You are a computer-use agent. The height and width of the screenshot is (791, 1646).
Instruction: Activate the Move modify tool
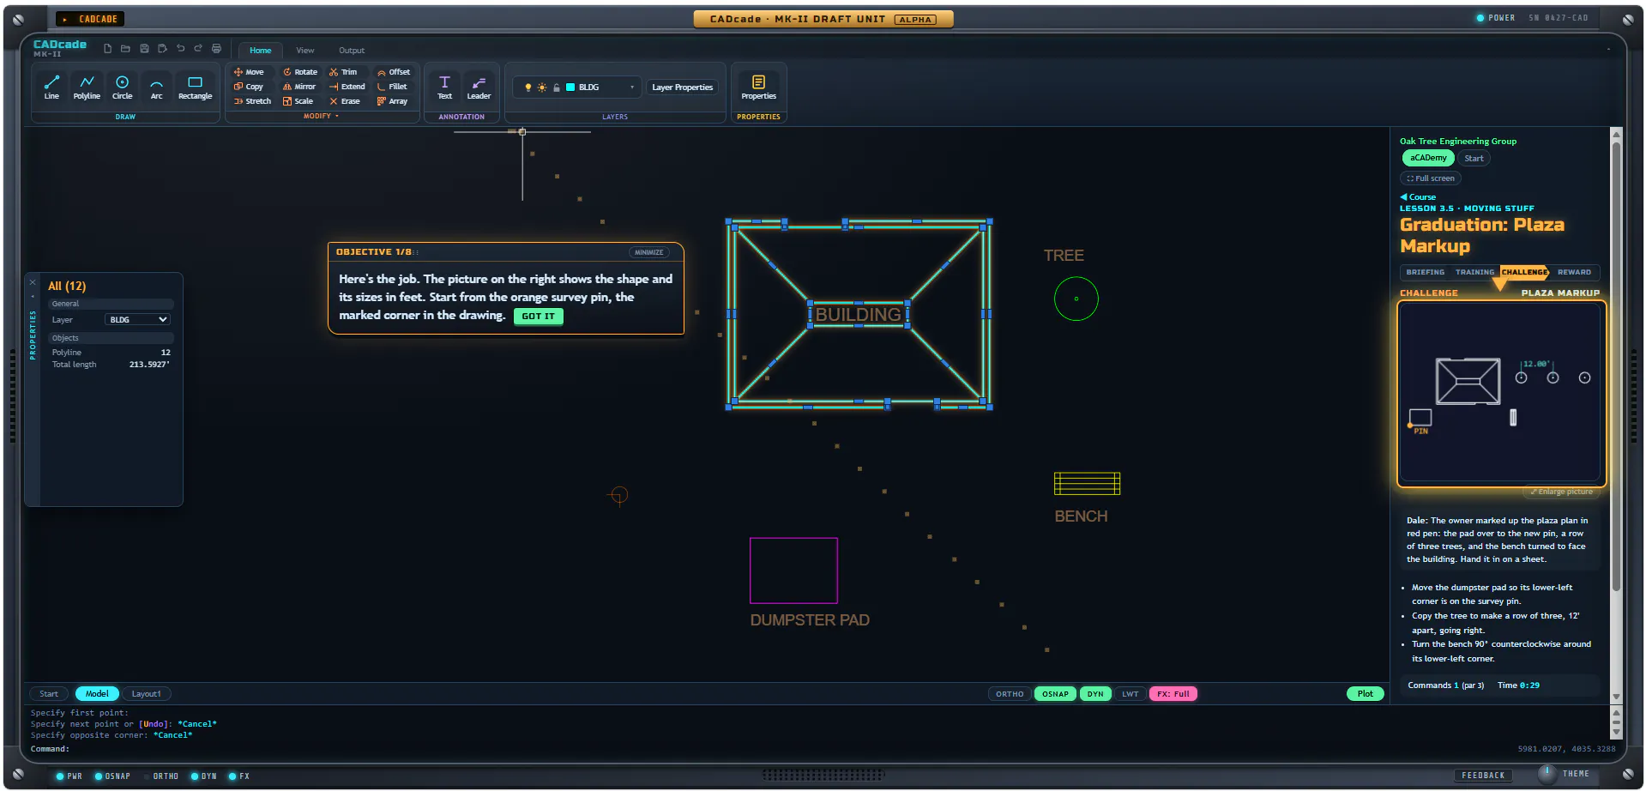point(249,72)
